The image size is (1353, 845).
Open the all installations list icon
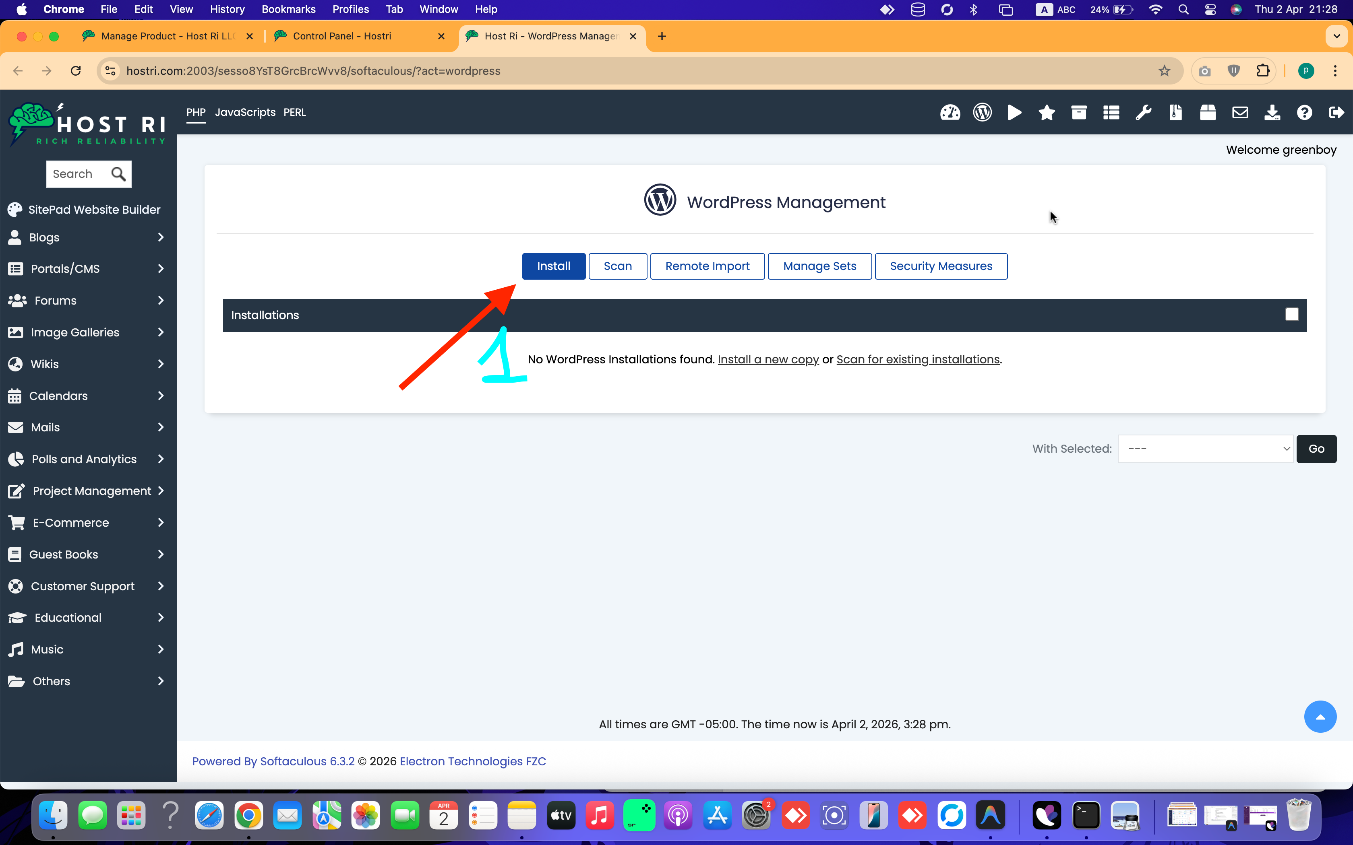(x=1111, y=113)
